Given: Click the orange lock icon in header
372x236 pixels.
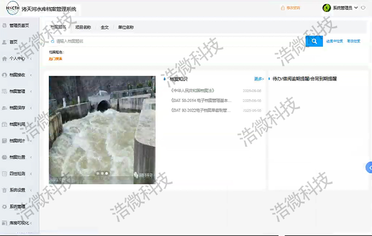Looking at the screenshot, I should [283, 8].
